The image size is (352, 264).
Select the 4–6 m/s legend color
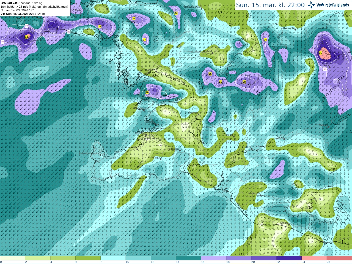(63, 258)
